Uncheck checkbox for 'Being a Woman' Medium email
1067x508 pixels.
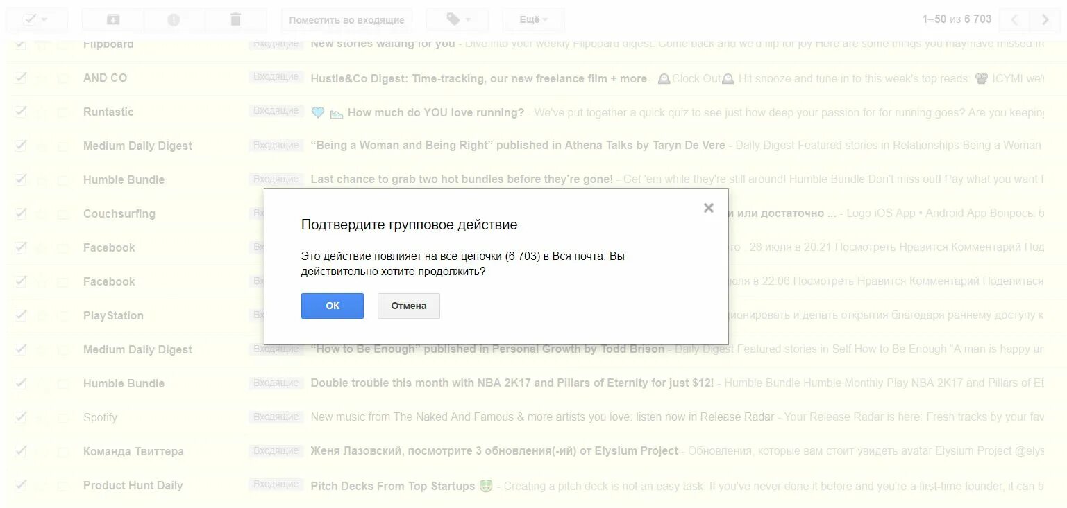point(20,146)
